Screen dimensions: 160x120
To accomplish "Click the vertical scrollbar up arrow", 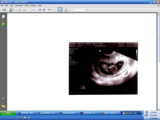I will (x=159, y=14).
